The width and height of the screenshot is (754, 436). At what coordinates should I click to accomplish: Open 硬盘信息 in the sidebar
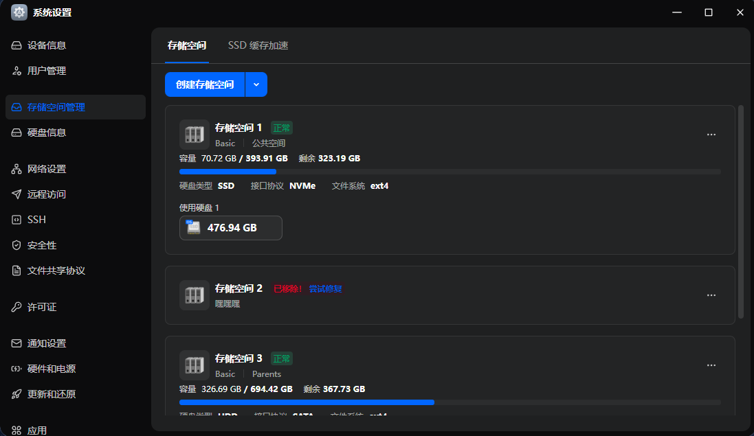76,133
